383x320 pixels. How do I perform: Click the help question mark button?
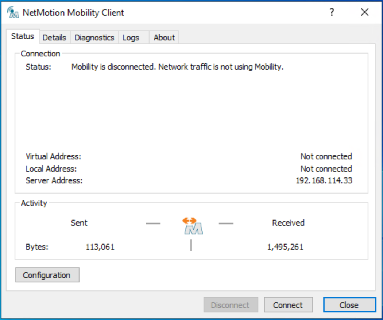332,12
